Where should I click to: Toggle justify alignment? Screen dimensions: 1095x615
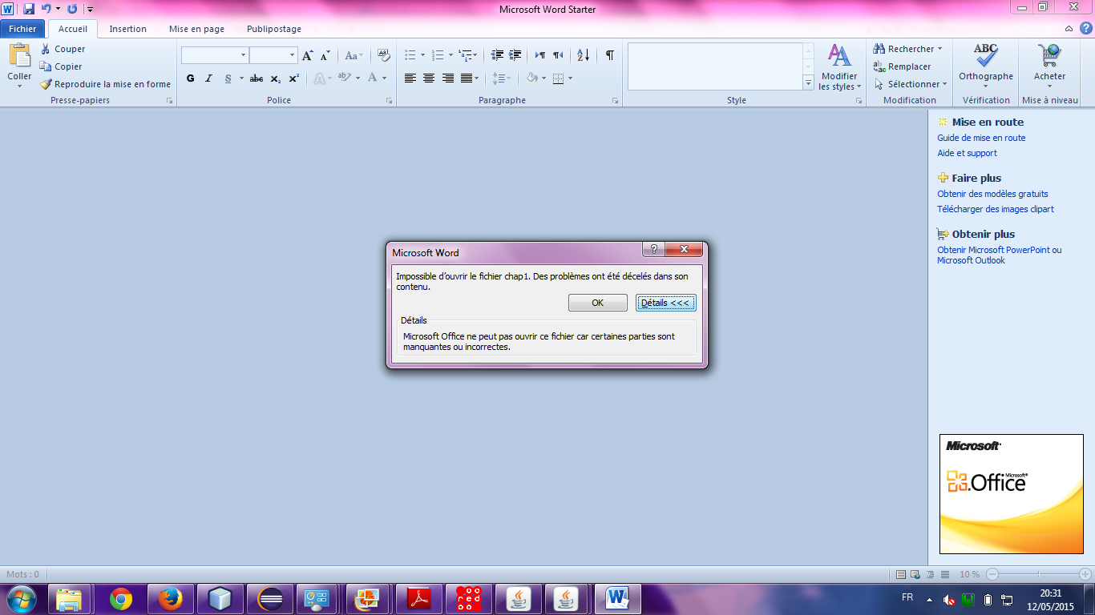[x=466, y=78]
